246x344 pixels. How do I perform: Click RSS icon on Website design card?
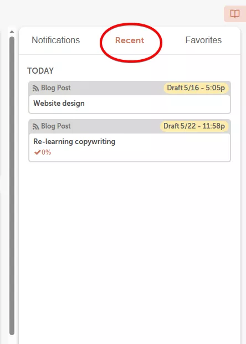(35, 89)
